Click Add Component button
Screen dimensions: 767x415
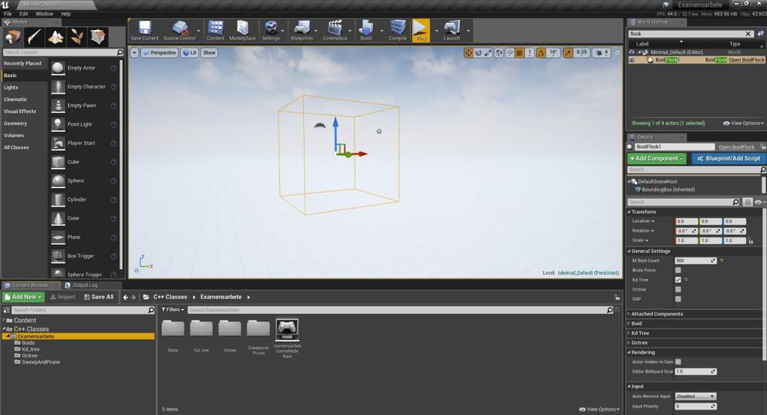click(656, 159)
